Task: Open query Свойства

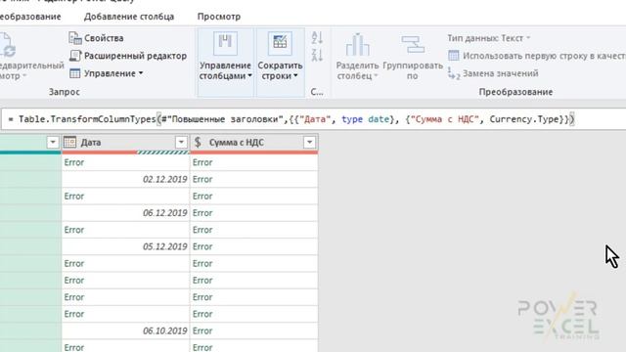Action: point(104,38)
